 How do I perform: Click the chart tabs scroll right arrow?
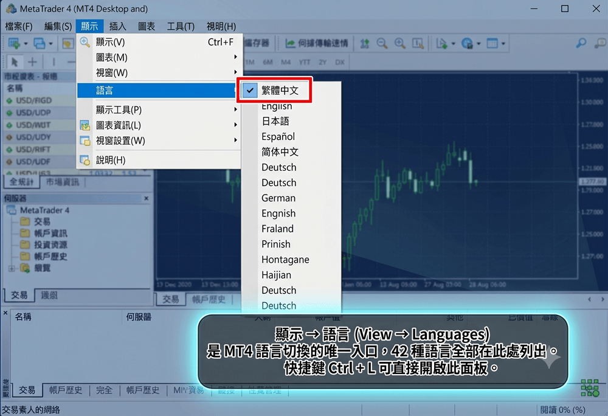tap(603, 299)
